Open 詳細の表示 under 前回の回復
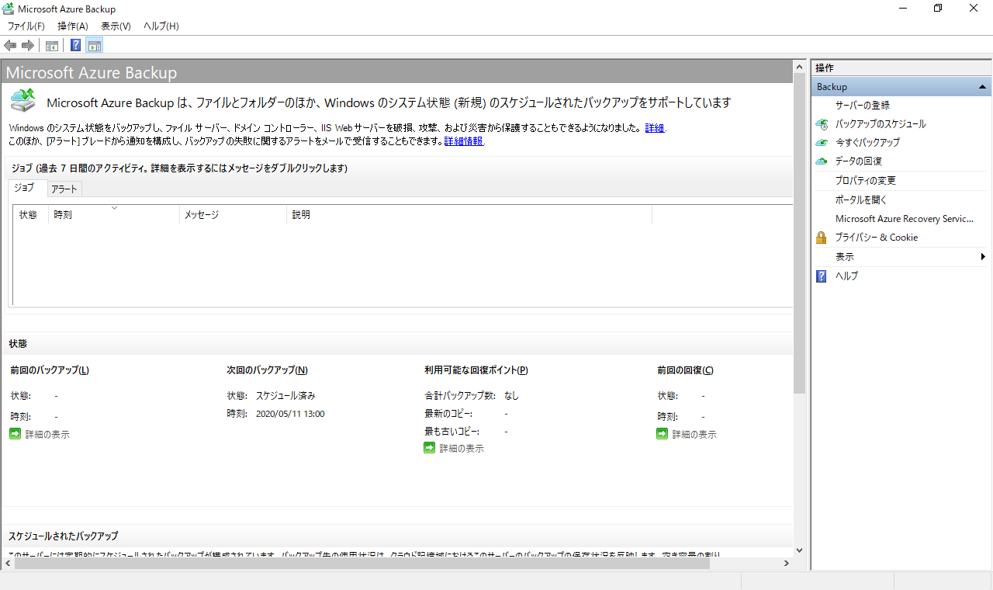The width and height of the screenshot is (993, 590). coord(694,435)
